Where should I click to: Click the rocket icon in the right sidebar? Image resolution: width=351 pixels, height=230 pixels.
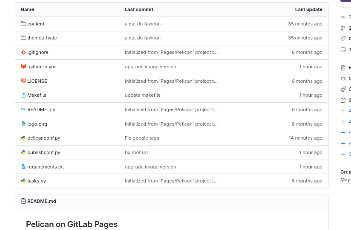[343, 89]
